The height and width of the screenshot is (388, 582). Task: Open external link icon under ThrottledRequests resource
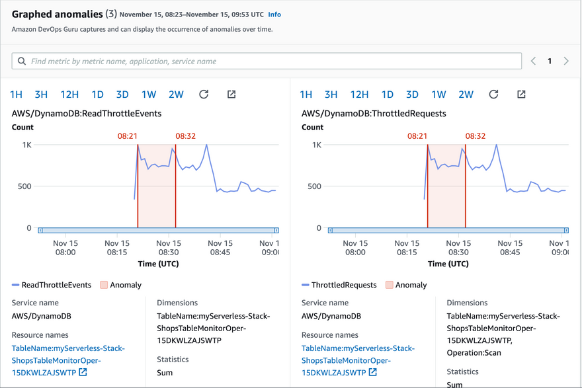[x=372, y=372]
